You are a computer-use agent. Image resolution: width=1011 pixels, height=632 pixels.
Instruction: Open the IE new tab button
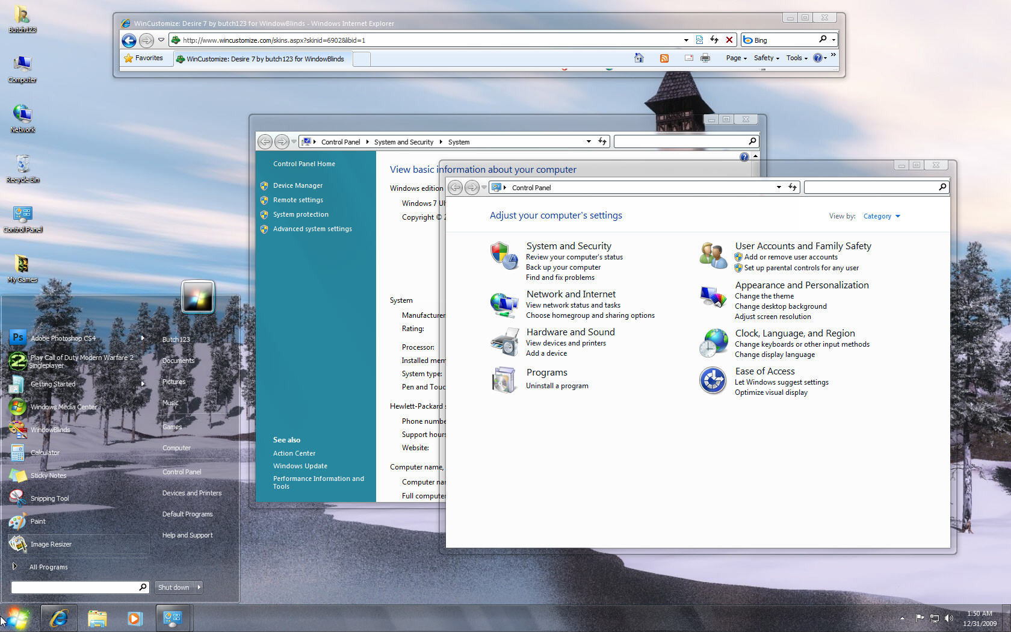(x=361, y=59)
